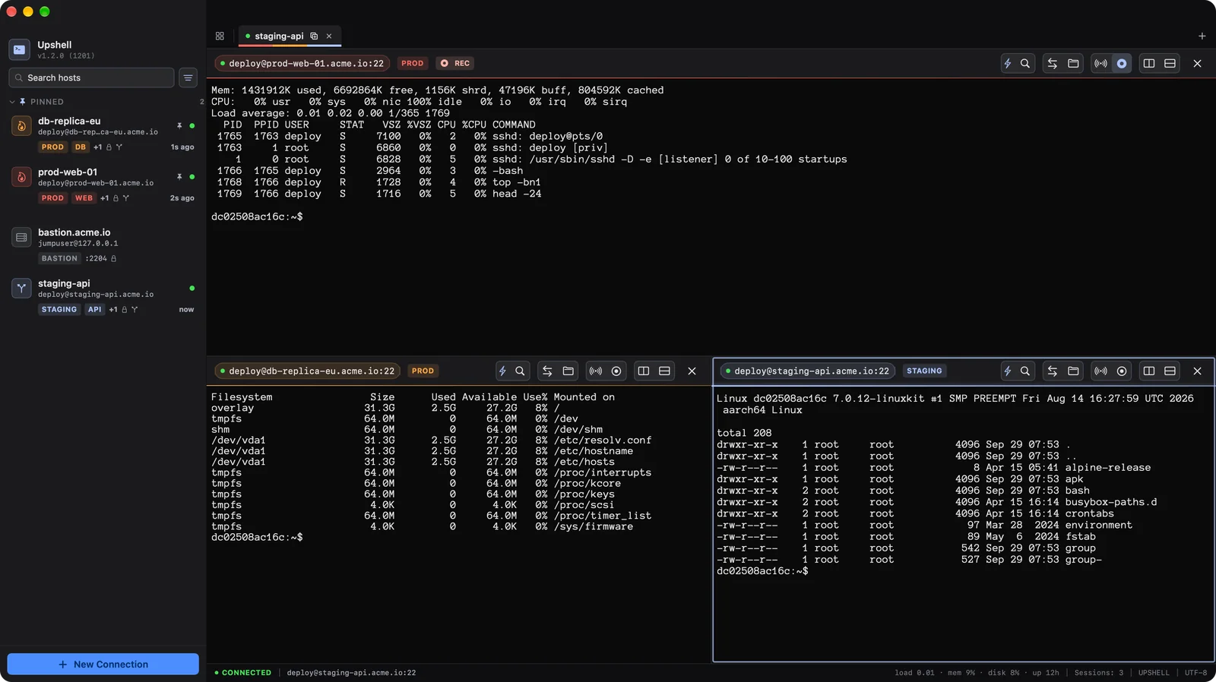Select the bastion.acme.io host
1216x682 pixels.
coord(103,245)
